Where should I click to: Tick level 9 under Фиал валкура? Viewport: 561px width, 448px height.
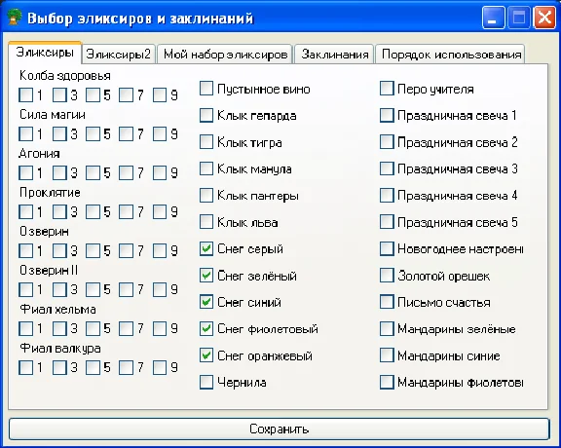click(x=160, y=367)
